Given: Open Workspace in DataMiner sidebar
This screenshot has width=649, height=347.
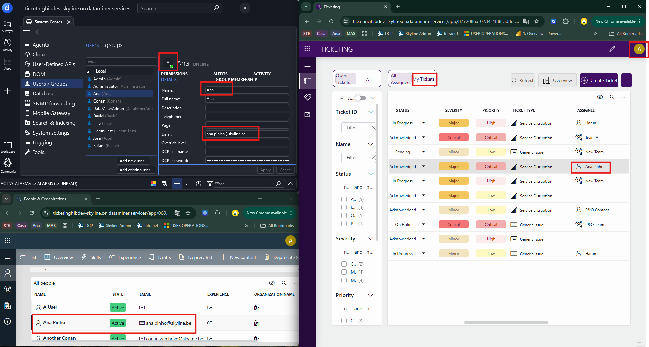Looking at the screenshot, I should pyautogui.click(x=8, y=147).
